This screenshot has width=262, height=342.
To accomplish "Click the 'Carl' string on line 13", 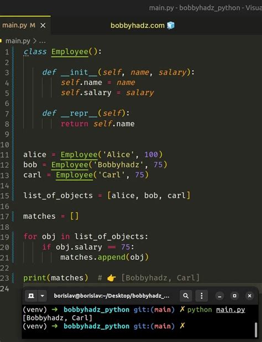I will click(x=112, y=175).
